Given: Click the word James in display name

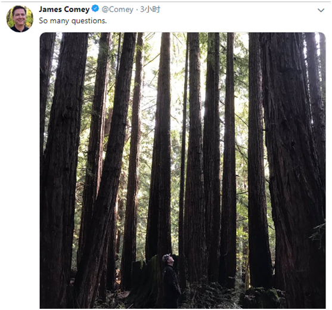Looking at the screenshot, I should (x=51, y=10).
